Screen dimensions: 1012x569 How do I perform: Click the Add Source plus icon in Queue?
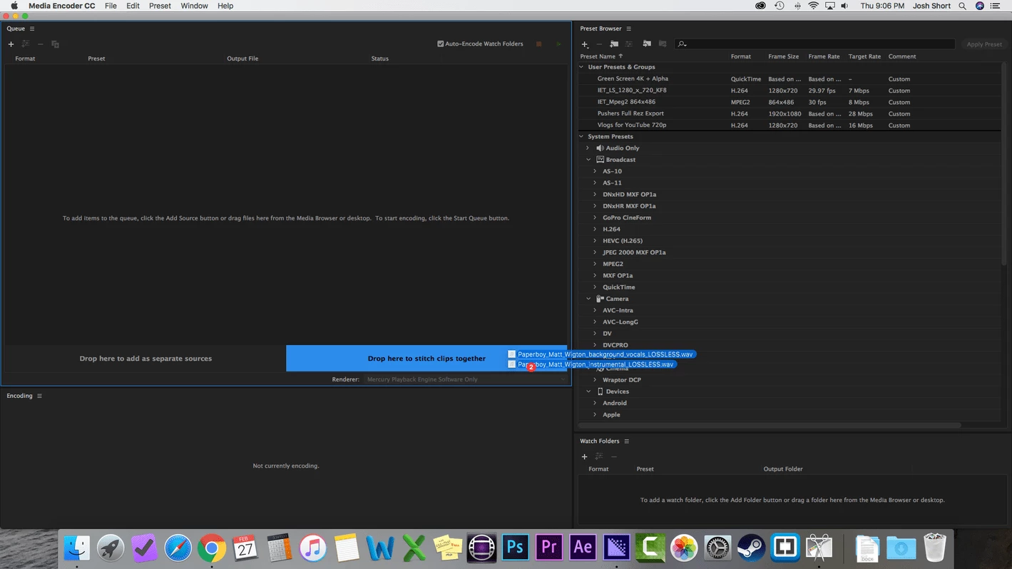coord(11,44)
